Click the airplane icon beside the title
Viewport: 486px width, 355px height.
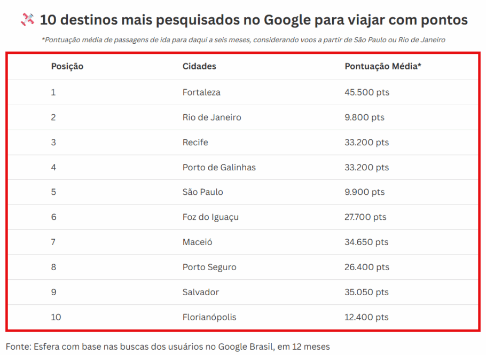pyautogui.click(x=27, y=20)
